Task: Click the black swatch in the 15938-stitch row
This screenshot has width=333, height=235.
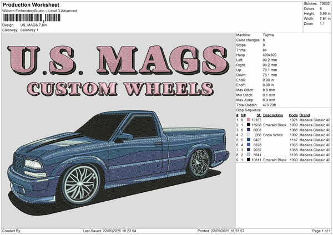Action: pyautogui.click(x=249, y=125)
